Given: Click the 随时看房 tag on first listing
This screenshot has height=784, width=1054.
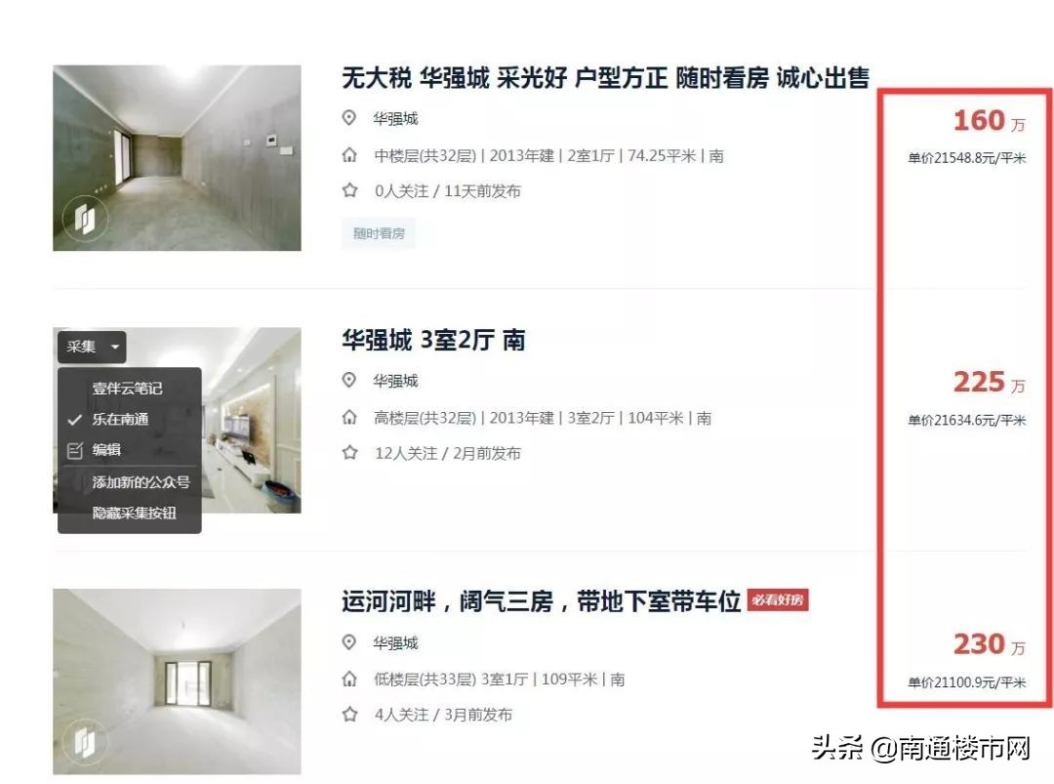Looking at the screenshot, I should click(379, 233).
